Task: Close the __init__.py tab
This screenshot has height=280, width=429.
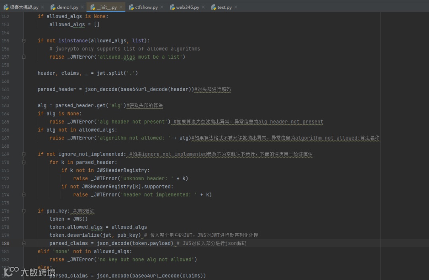Action: [x=121, y=7]
